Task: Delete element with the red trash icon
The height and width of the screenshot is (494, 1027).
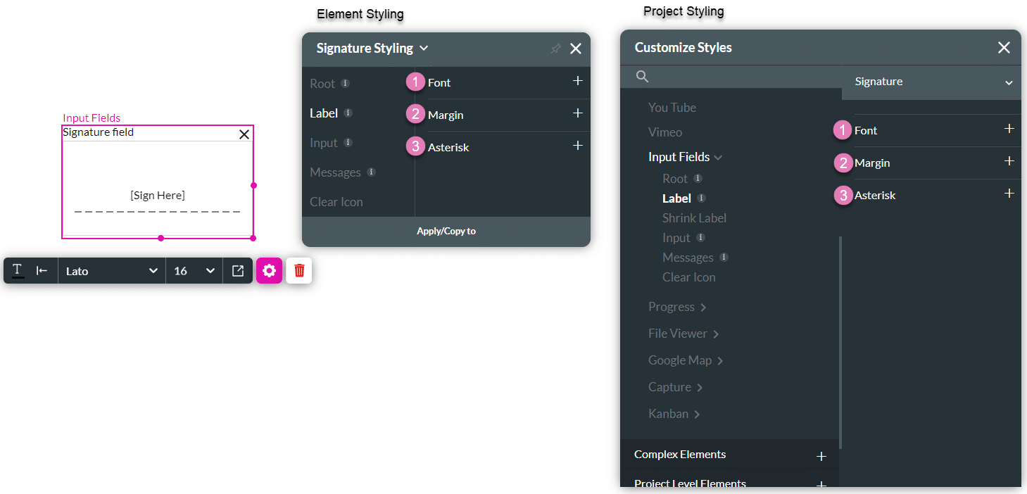Action: click(x=299, y=271)
